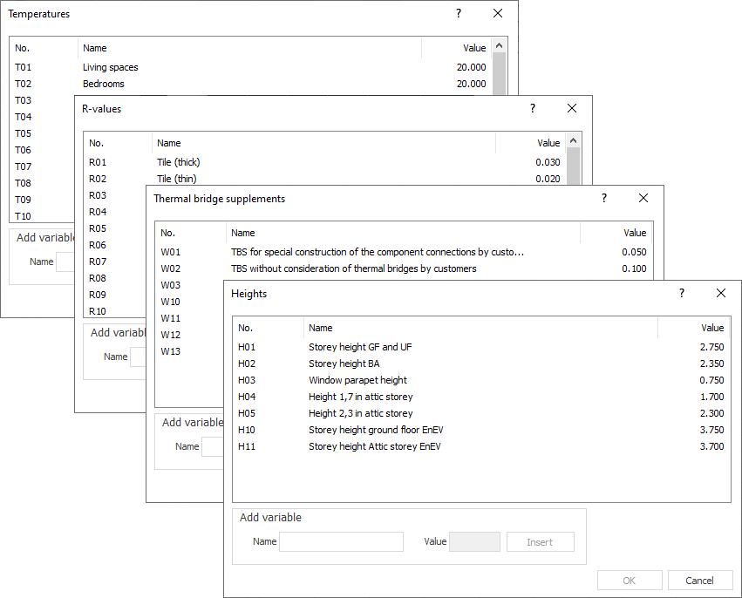Select T04 in Temperatures list

(x=24, y=117)
